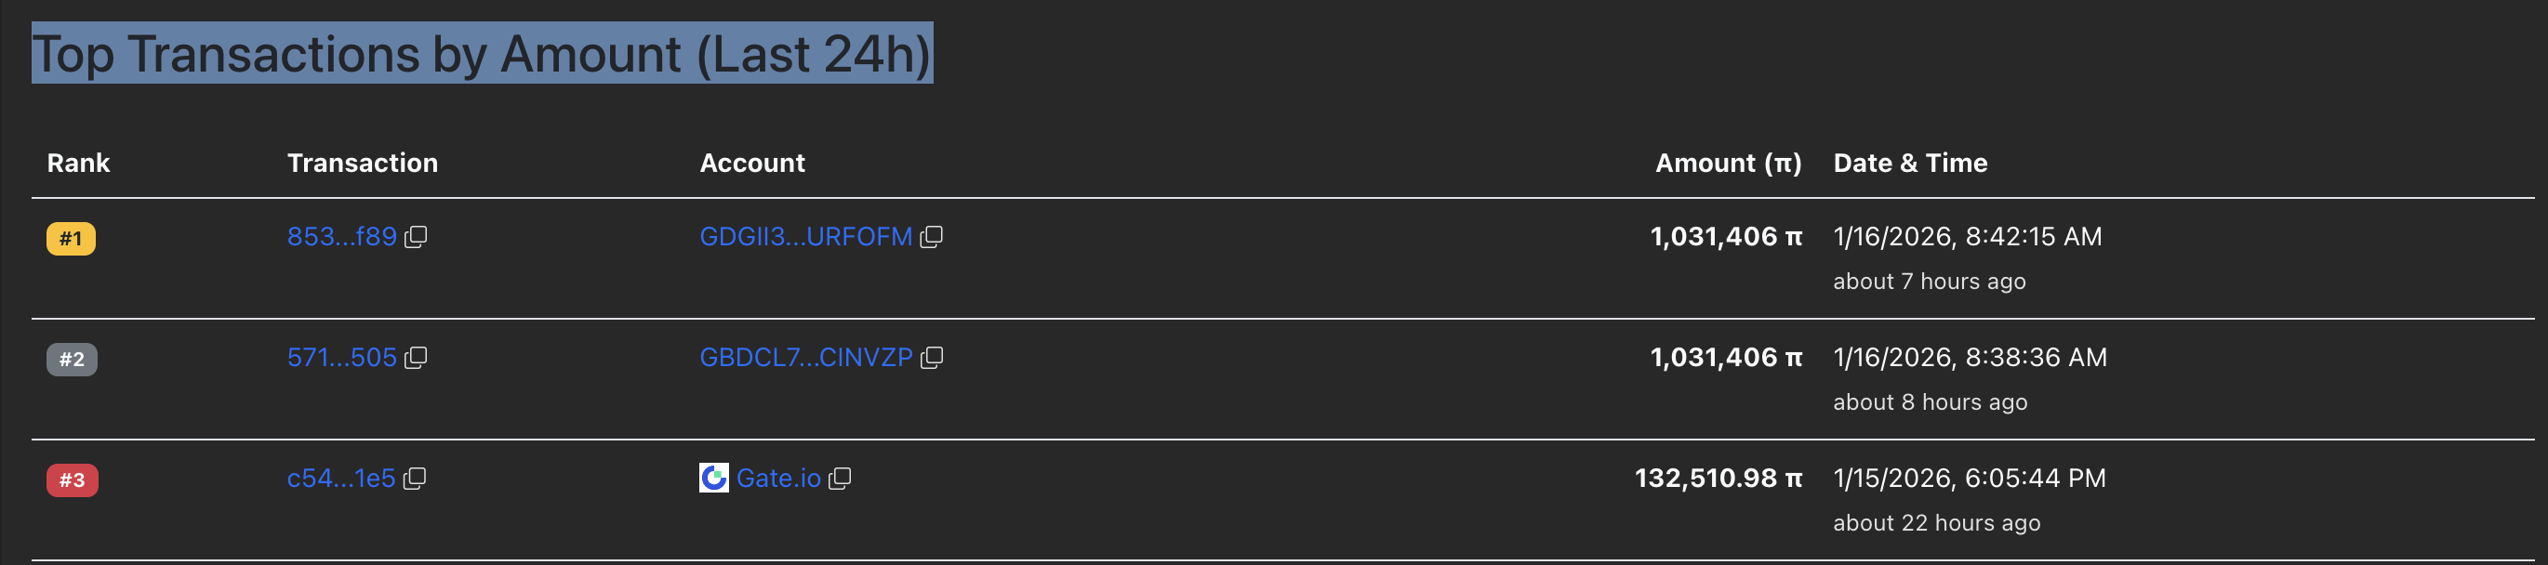Copy account address GBDCL7...CINVZP

pyautogui.click(x=931, y=358)
